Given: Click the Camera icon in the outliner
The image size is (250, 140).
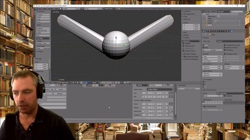Looking at the screenshot, I should (x=207, y=21).
